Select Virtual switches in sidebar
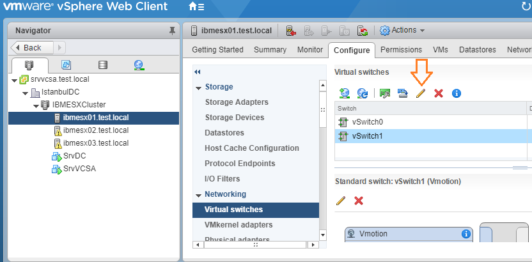 click(x=256, y=210)
